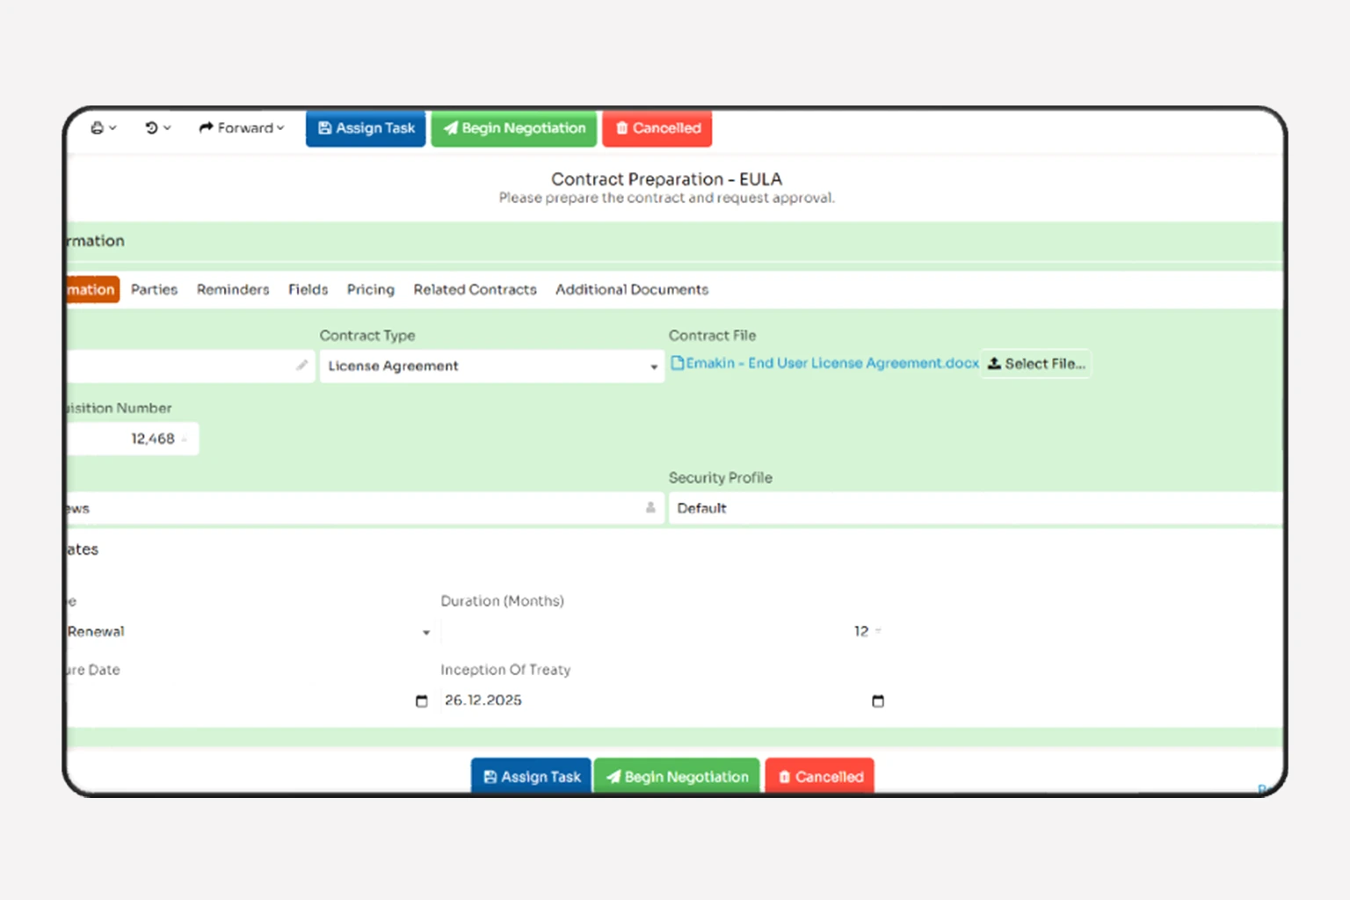Click the bottom Assign Task button

point(532,776)
